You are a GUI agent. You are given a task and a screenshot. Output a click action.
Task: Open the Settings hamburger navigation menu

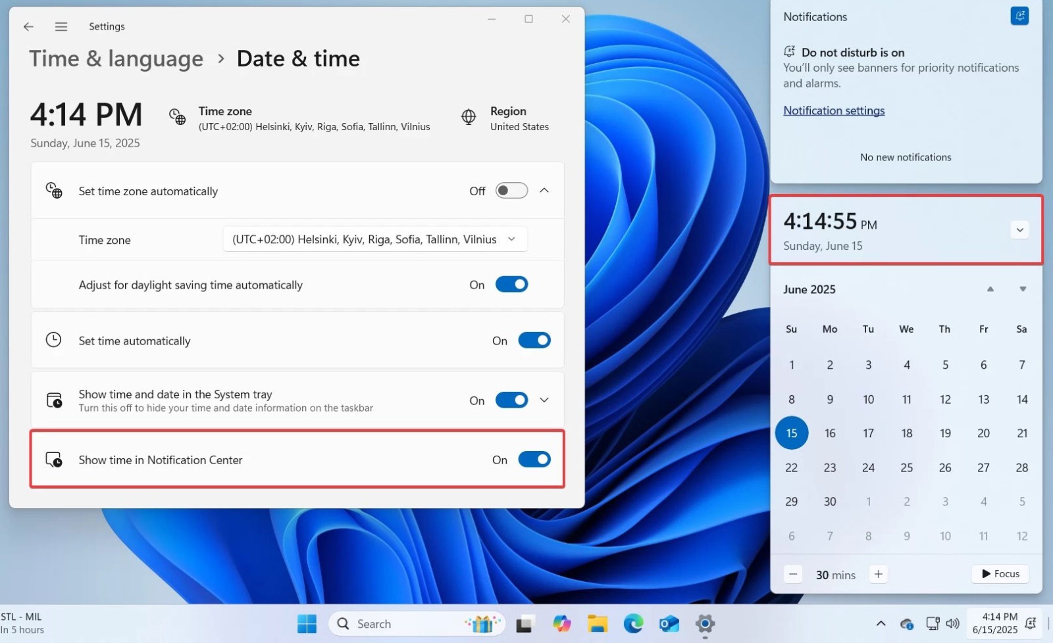61,26
